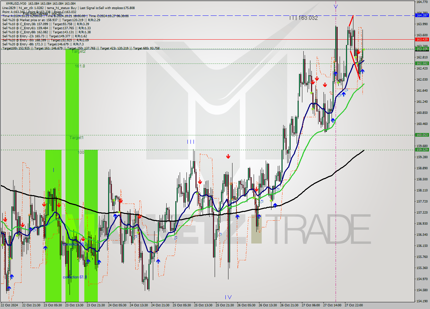This screenshot has width=430, height=309.
Task: Select the red horizontal line at 163.439
Action: point(207,40)
